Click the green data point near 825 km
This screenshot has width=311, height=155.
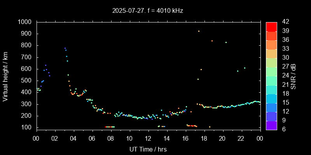(x=226, y=42)
